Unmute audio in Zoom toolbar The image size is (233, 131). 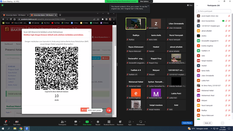(5, 122)
